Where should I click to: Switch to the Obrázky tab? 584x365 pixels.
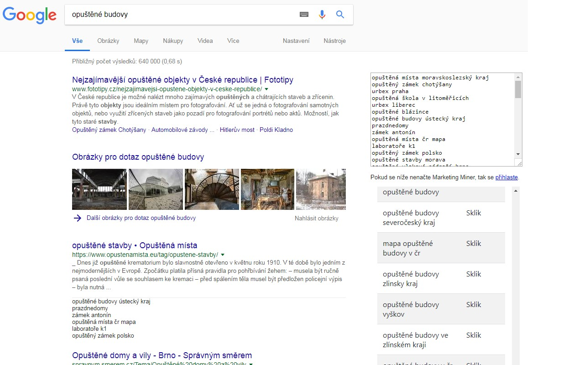point(108,41)
